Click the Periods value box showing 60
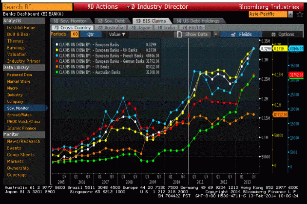The width and height of the screenshot is (307, 204). (75, 35)
